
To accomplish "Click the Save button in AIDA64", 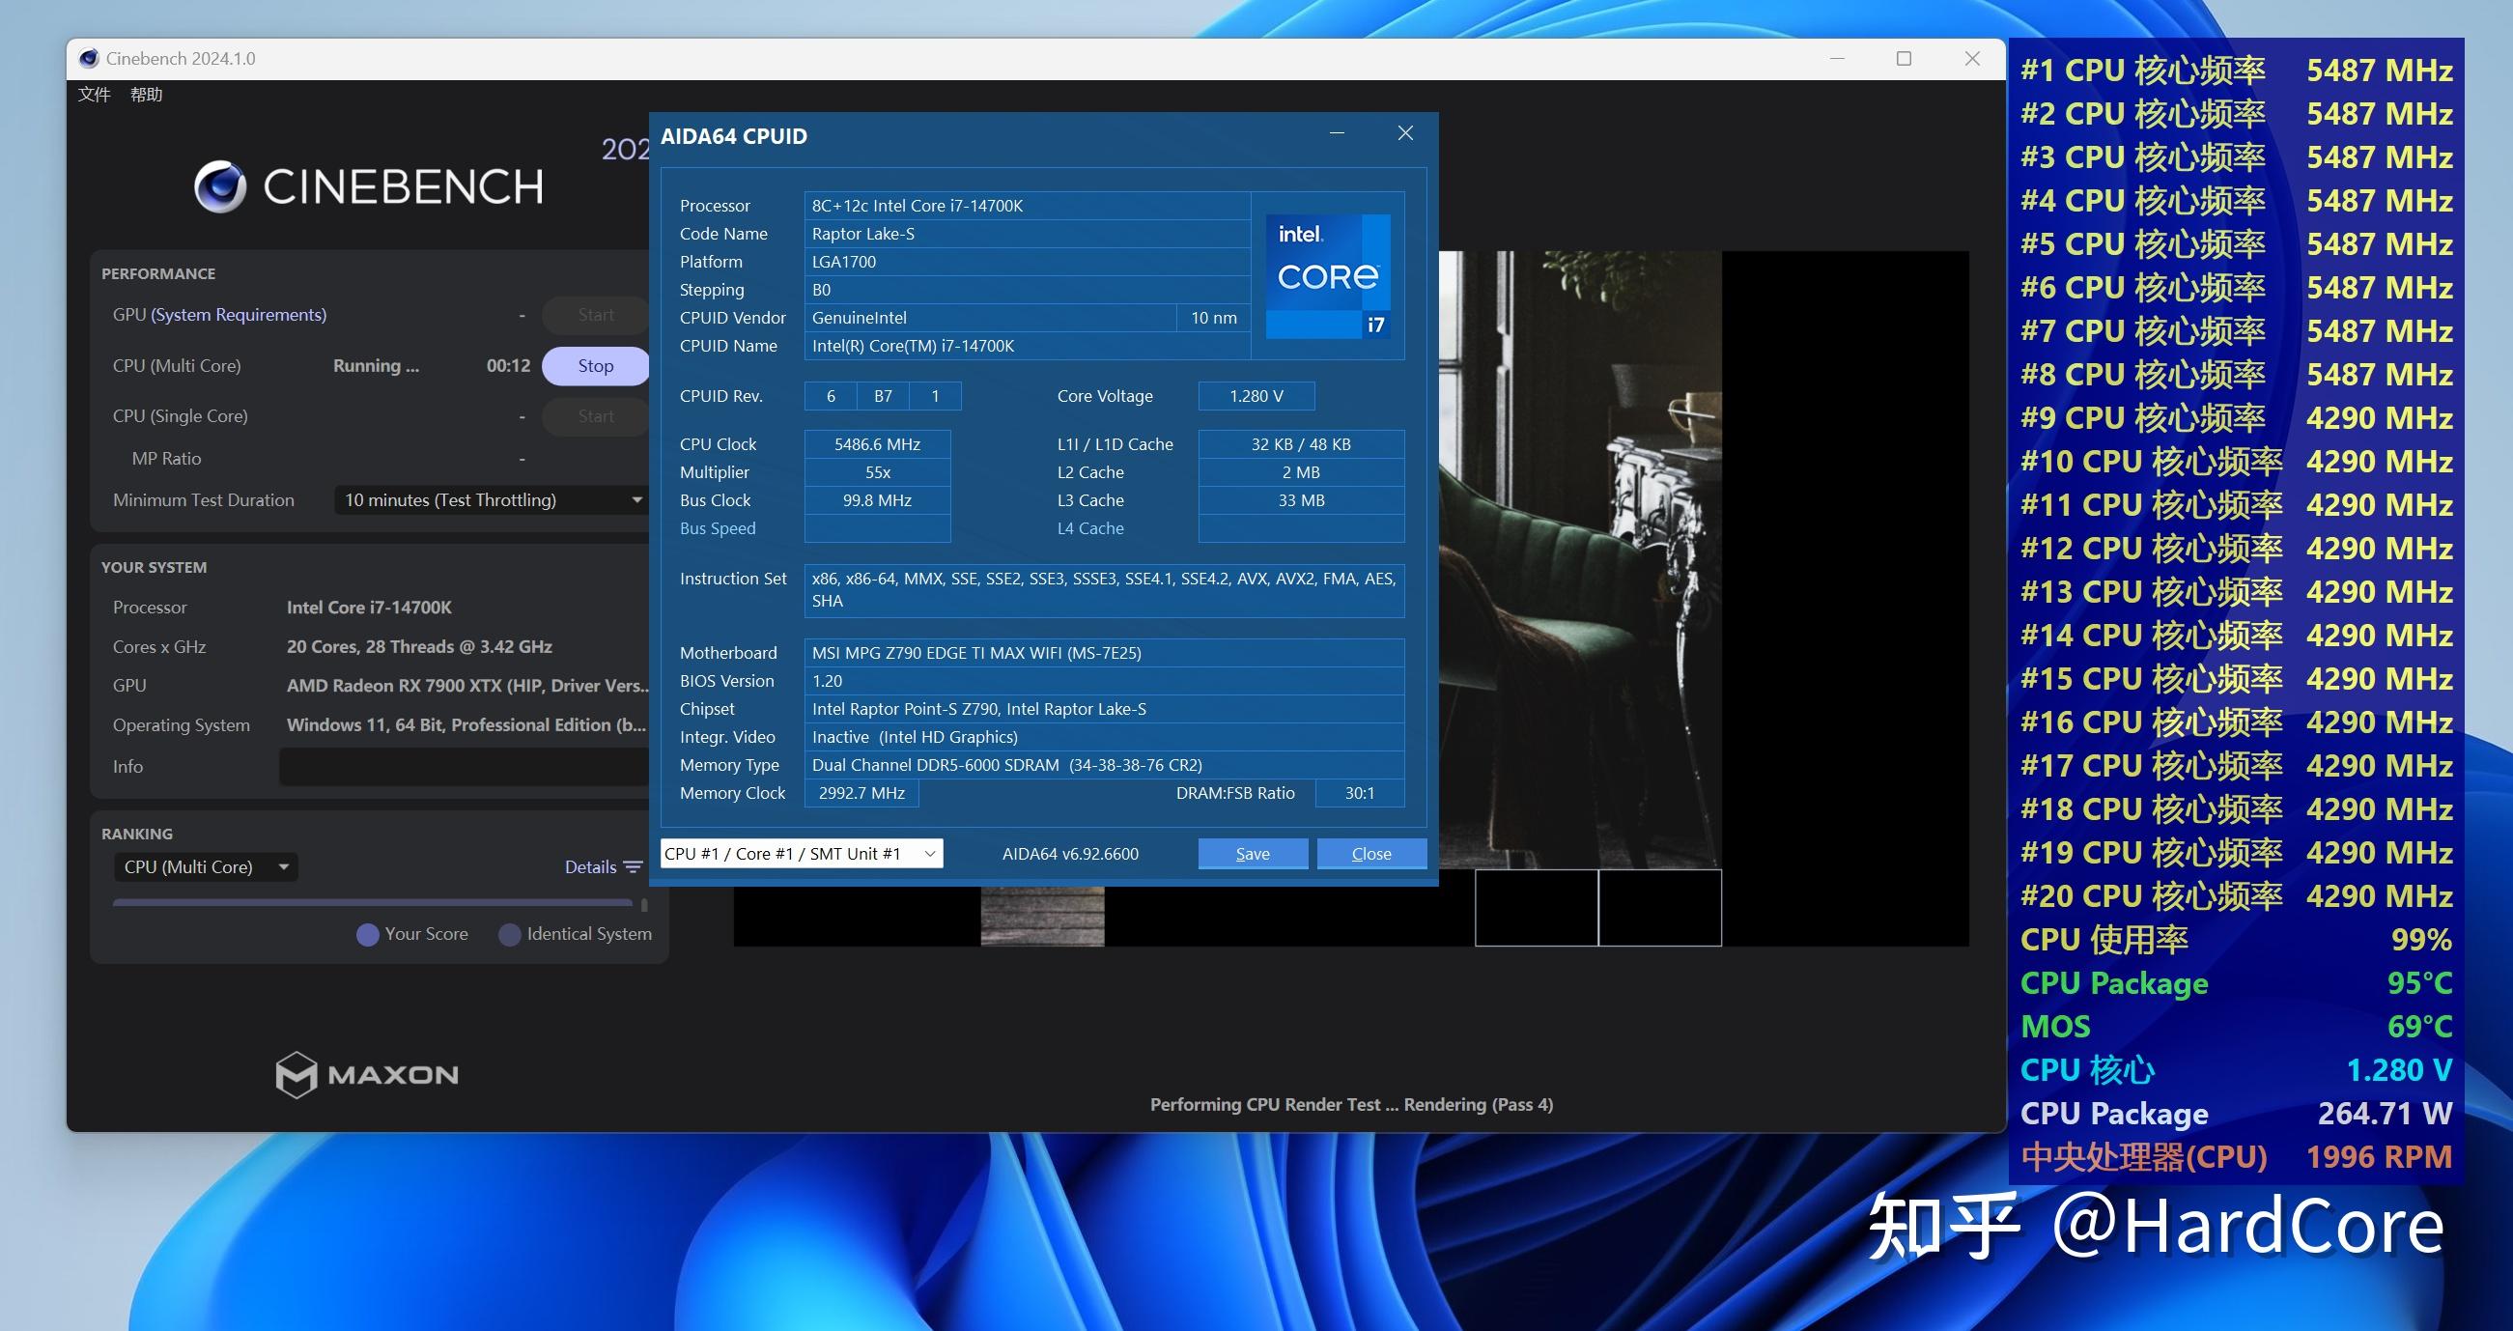I will coord(1252,853).
